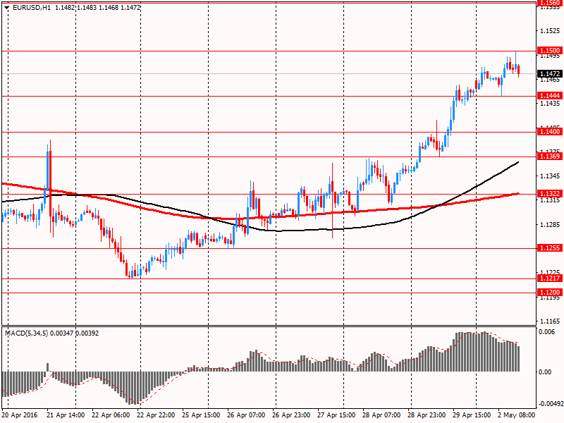Click the current price label 1.1472
This screenshot has height=423, width=564.
(x=550, y=74)
